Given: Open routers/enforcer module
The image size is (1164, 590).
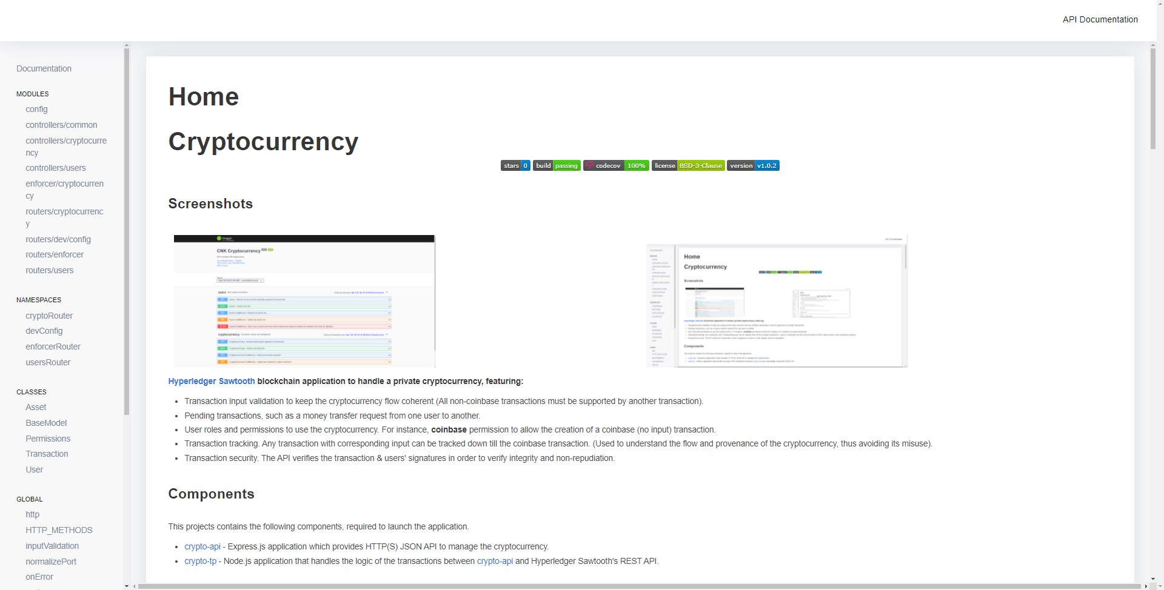Looking at the screenshot, I should click(55, 254).
